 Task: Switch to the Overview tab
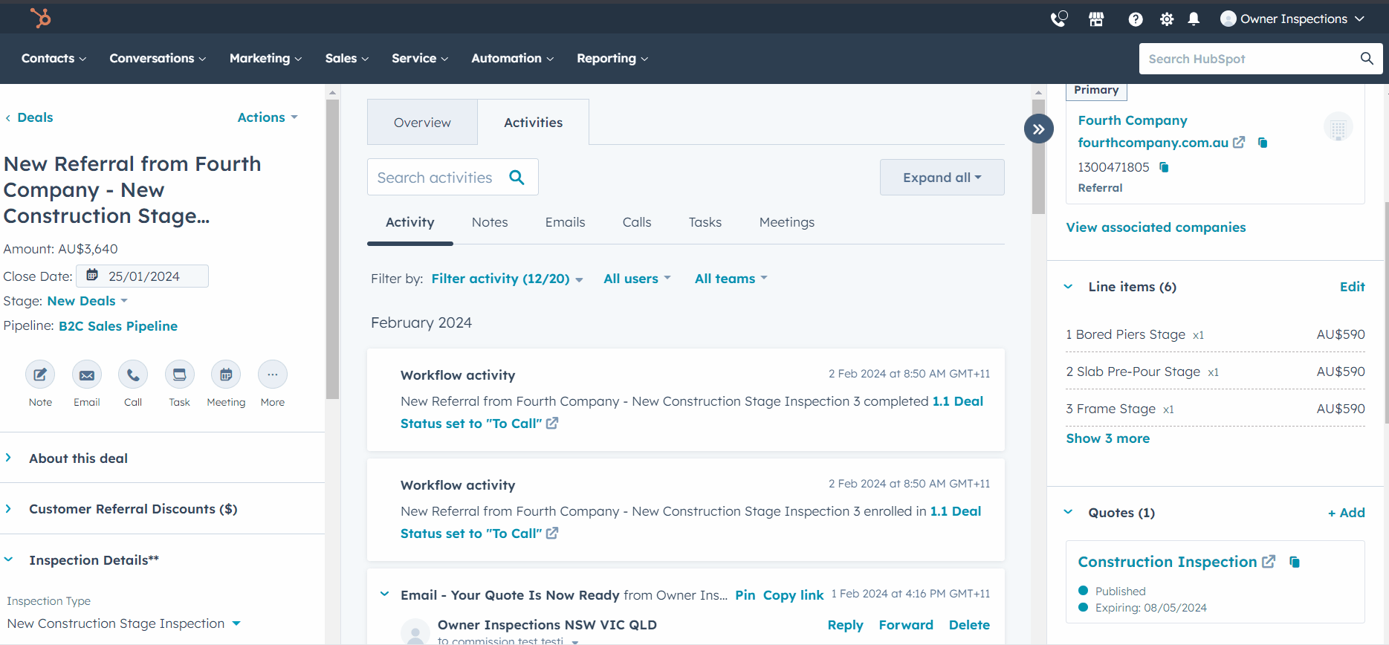[422, 123]
